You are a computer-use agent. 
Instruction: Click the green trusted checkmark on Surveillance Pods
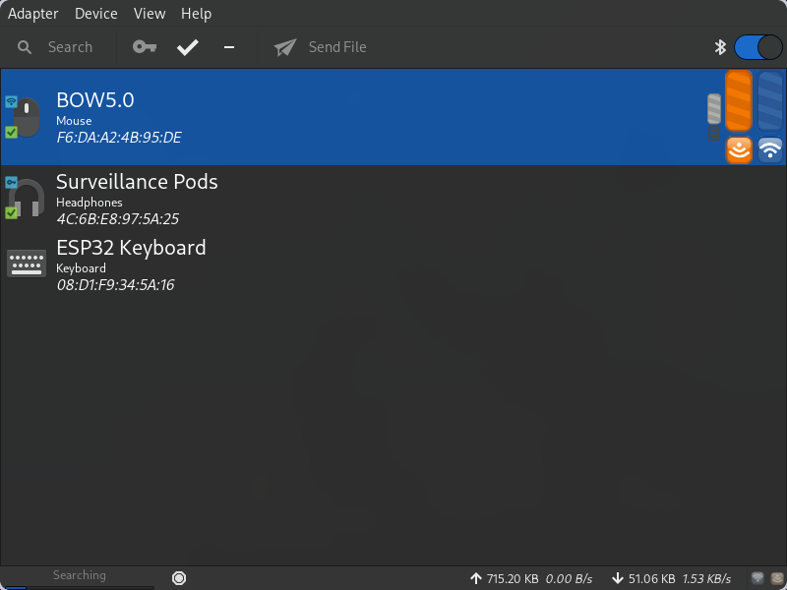12,212
